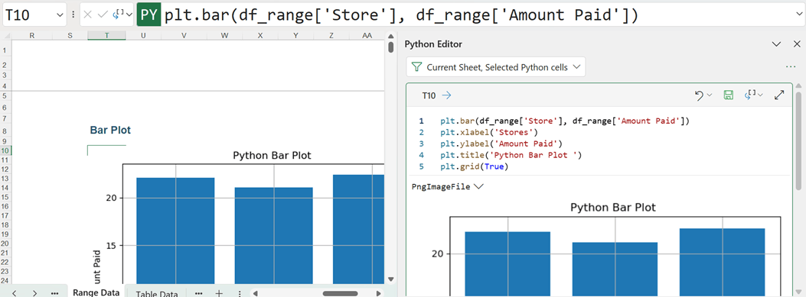
Task: Open Python Editor more options ellipsis
Action: pos(791,67)
